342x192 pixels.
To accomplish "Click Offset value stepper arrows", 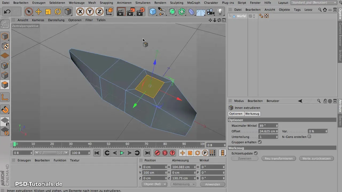I will tap(277, 131).
